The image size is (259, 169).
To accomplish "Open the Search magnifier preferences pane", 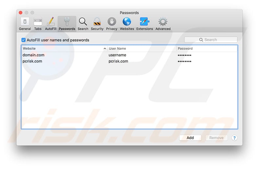I will click(x=83, y=24).
